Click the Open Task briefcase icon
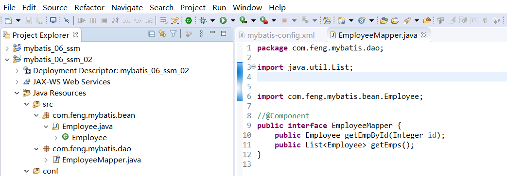Image resolution: width=507 pixels, height=176 pixels. [395, 21]
